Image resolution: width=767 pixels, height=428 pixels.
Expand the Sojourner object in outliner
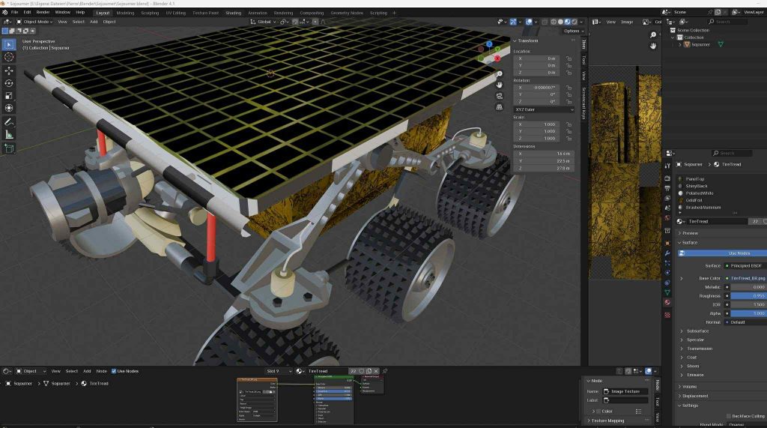(x=681, y=45)
